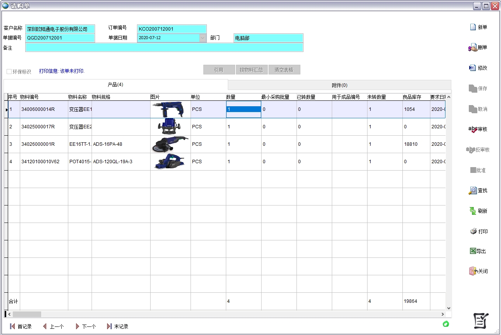Go to next record with 下一个

tap(85, 326)
